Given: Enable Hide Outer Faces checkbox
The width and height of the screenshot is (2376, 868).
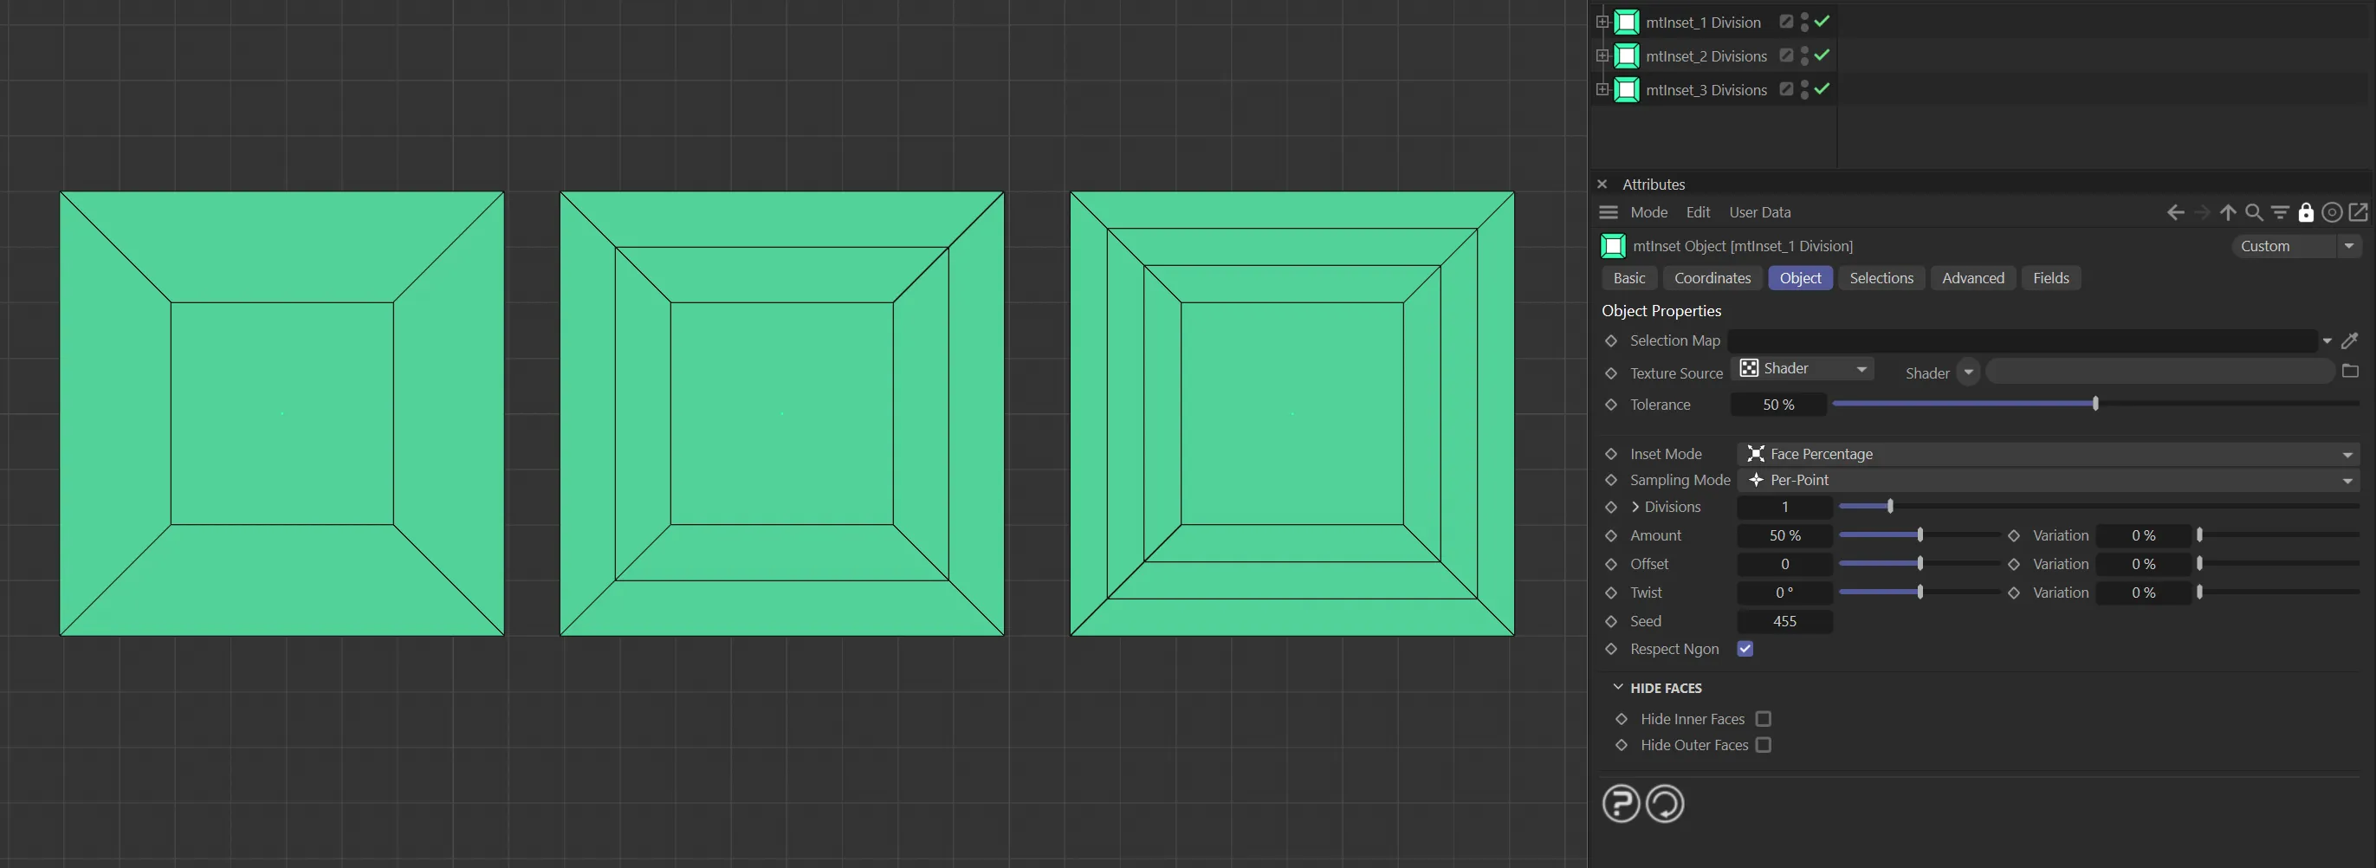Looking at the screenshot, I should click(1763, 745).
